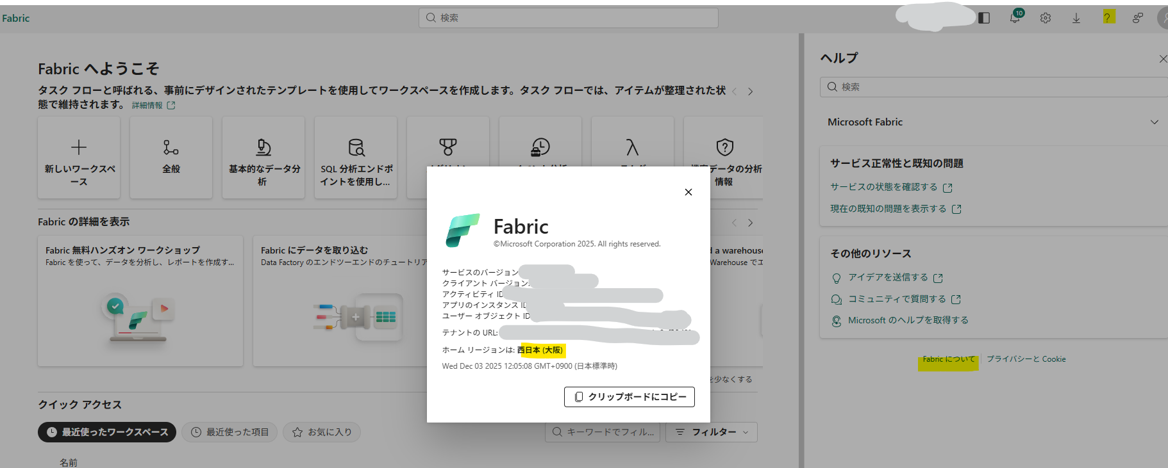Click the star icon in お気に入り
1168x468 pixels.
[x=297, y=432]
